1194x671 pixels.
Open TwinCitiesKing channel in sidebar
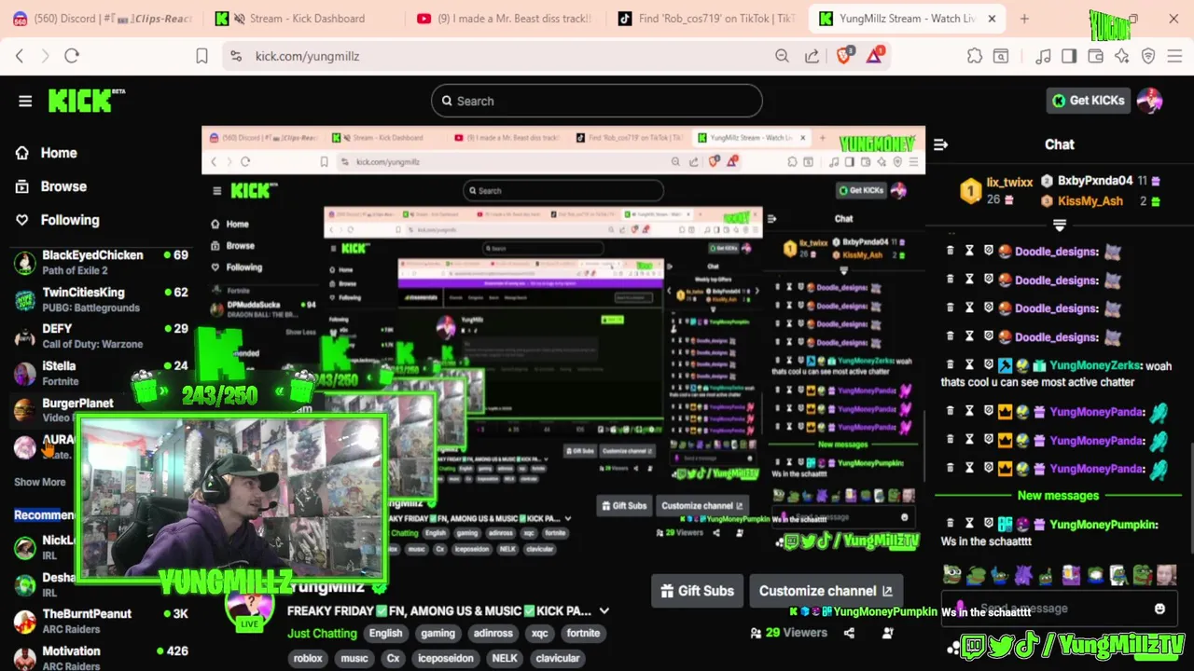[101, 299]
